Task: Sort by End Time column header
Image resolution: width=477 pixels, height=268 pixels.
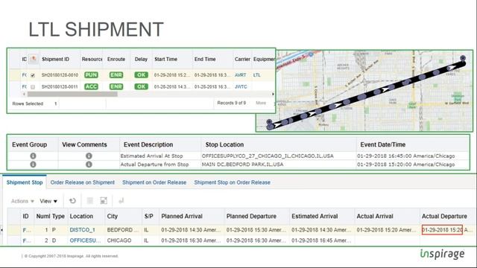Action: click(x=205, y=59)
